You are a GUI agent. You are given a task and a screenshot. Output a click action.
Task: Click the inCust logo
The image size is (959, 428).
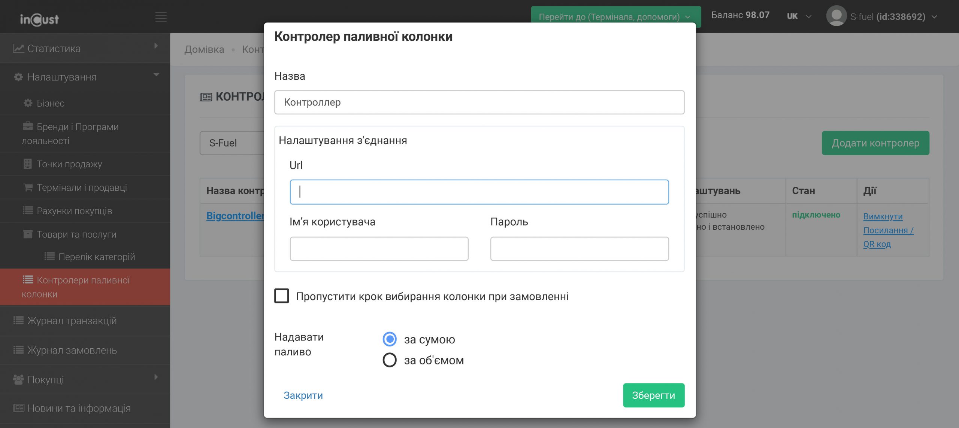[x=39, y=19]
